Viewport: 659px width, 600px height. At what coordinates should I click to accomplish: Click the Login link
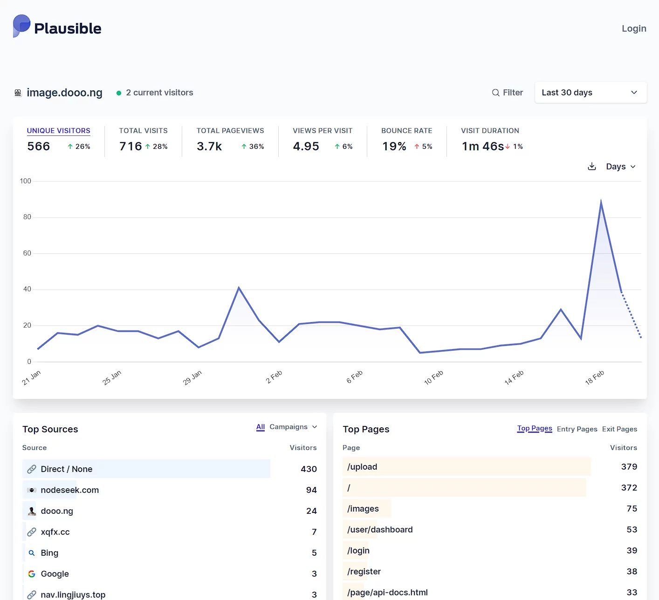[634, 28]
